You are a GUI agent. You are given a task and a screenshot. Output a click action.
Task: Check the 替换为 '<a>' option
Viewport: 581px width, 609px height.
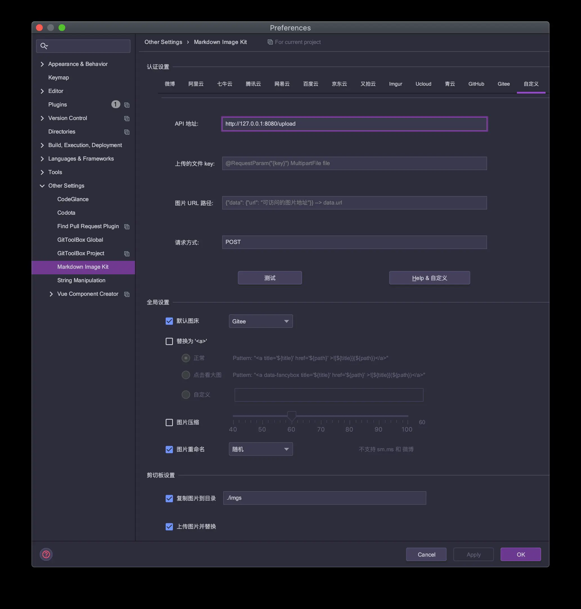click(x=169, y=341)
